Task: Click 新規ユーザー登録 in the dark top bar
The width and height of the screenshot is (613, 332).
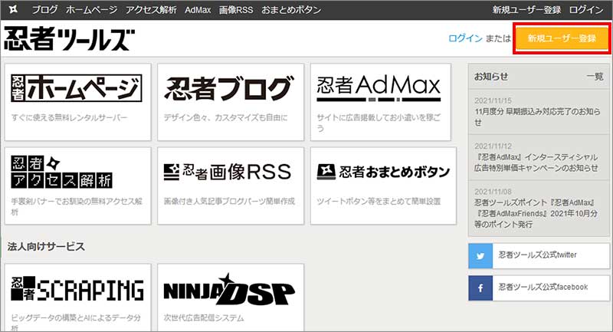Action: (526, 10)
